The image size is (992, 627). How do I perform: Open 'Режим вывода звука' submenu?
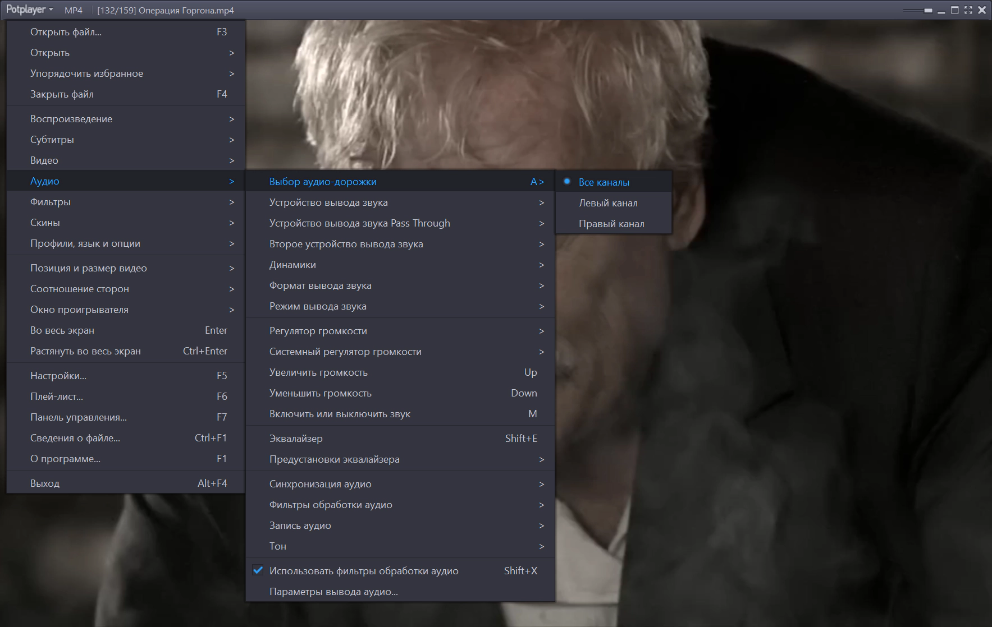tap(400, 306)
